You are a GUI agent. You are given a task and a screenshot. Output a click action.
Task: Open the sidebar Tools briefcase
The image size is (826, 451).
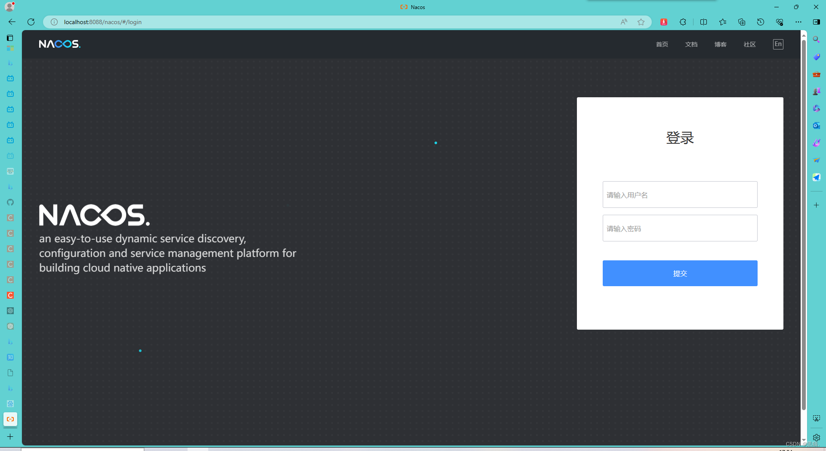[817, 74]
